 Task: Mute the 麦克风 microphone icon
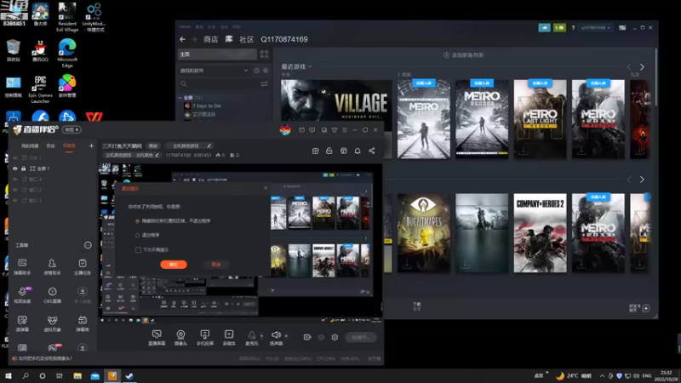pos(251,334)
